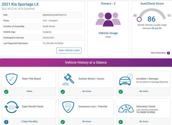This screenshot has height=125, width=172.
Task: Click the green checkmark under Odometer Check
Action: tap(121, 122)
